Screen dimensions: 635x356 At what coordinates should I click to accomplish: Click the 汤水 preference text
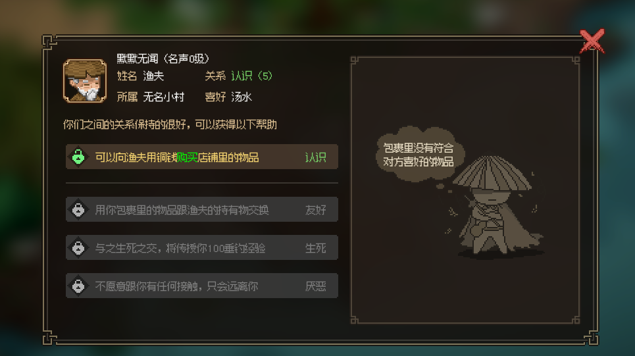[x=241, y=97]
